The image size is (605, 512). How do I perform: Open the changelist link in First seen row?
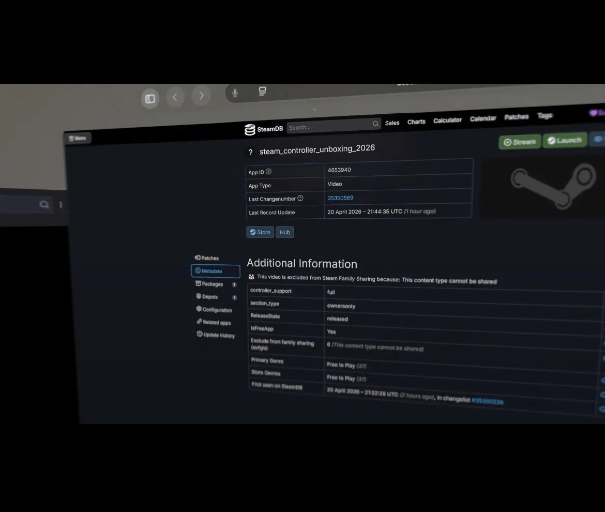(487, 401)
